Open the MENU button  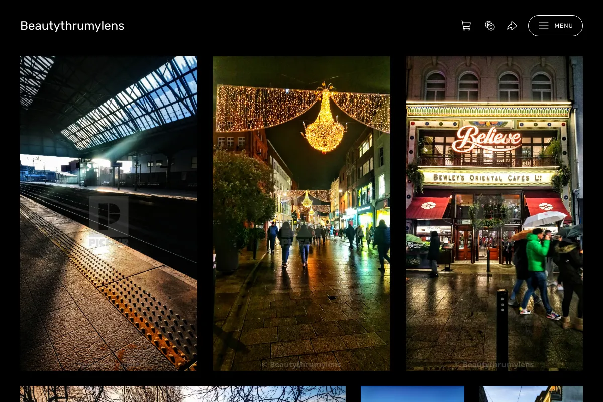(555, 26)
